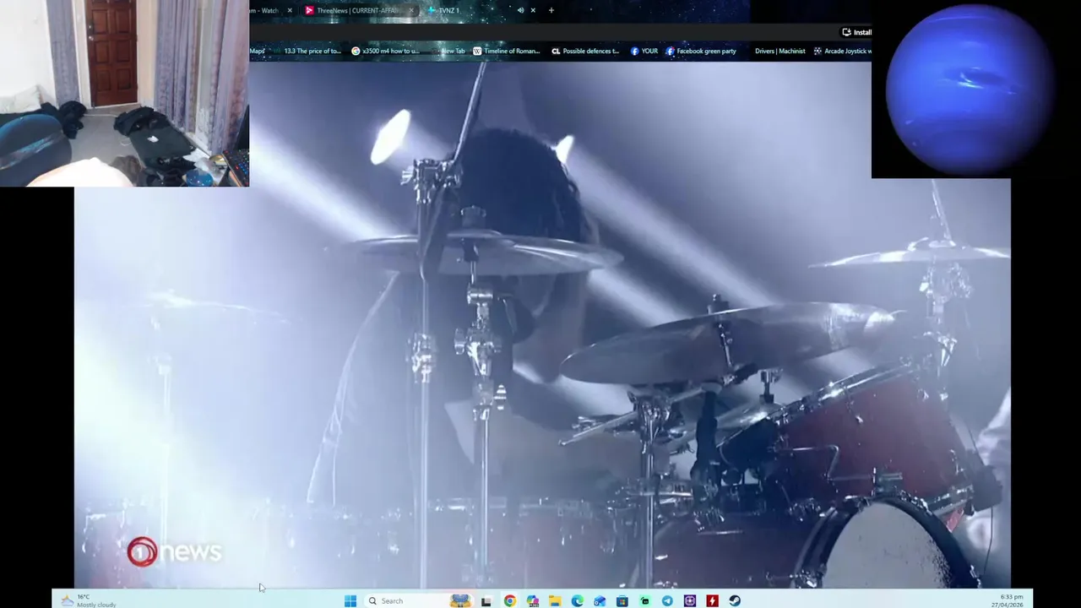Viewport: 1081px width, 608px height.
Task: Switch to the TVNZ 1 tab
Action: point(481,10)
